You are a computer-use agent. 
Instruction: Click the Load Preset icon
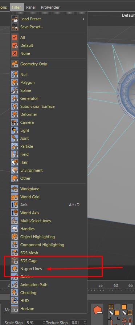pyautogui.click(x=15, y=19)
